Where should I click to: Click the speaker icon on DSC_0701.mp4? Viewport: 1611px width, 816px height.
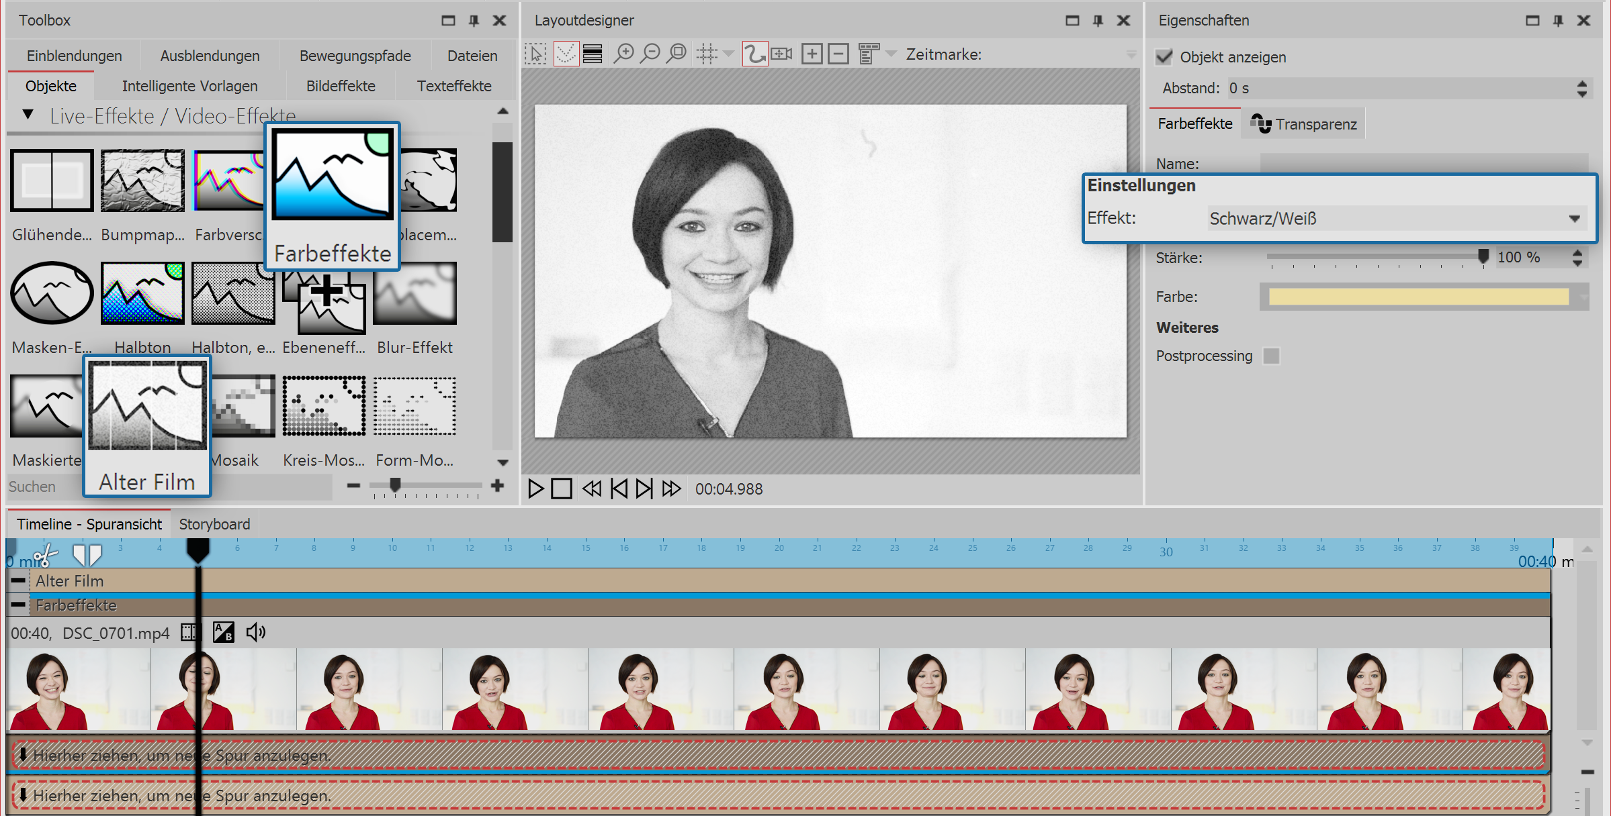tap(255, 632)
